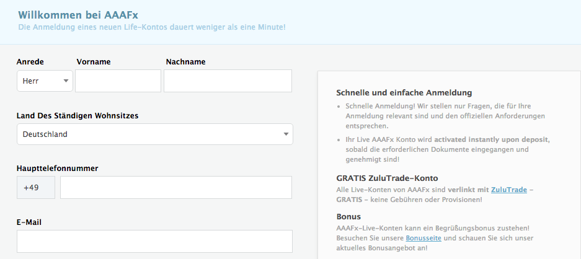Click the 'Vorname' label

(94, 62)
